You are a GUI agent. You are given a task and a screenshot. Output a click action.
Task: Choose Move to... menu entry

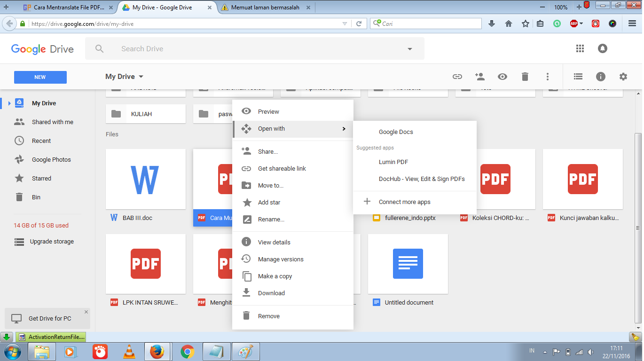pyautogui.click(x=293, y=186)
